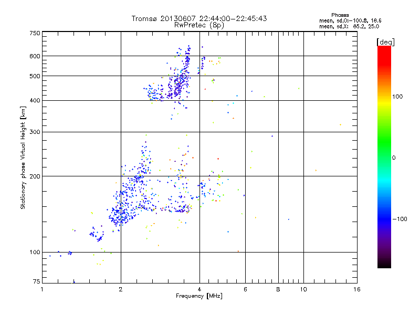The image size is (420, 315).
Task: Click the colorbar tick label '-100'
Action: click(400, 219)
